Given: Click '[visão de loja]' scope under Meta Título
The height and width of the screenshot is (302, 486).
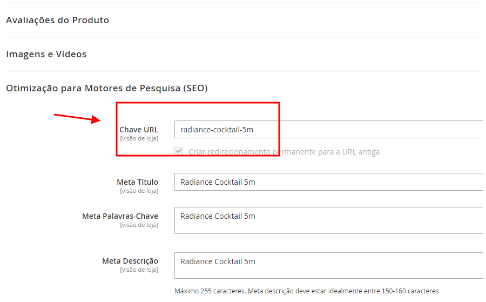Looking at the screenshot, I should point(139,191).
